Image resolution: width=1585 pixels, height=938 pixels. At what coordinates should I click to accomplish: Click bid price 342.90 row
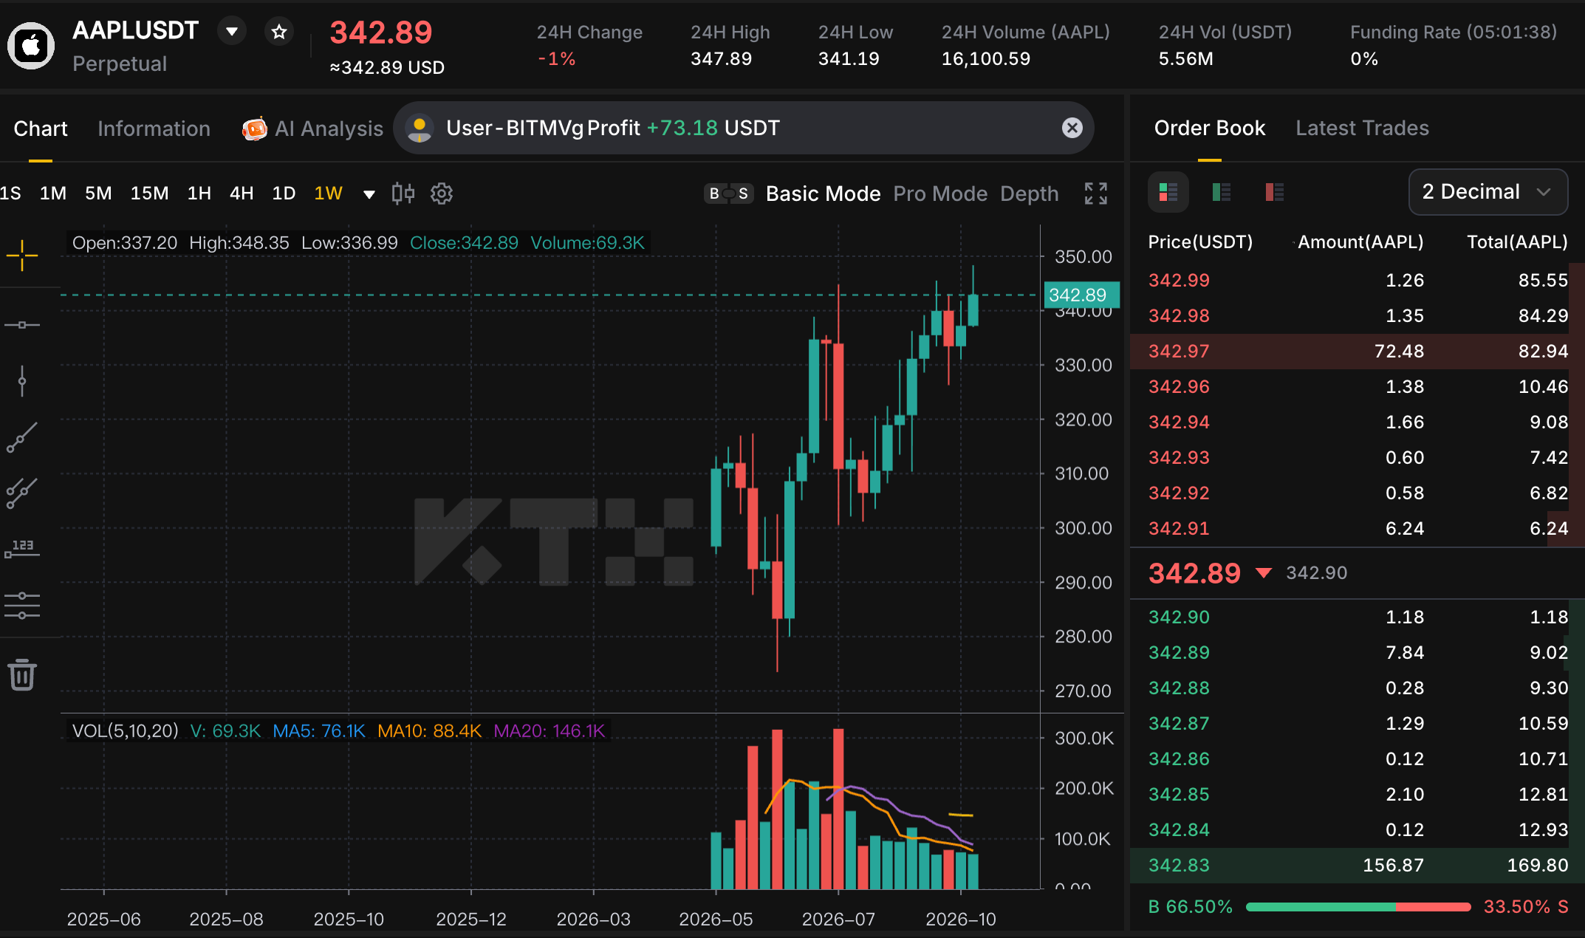[x=1357, y=617]
